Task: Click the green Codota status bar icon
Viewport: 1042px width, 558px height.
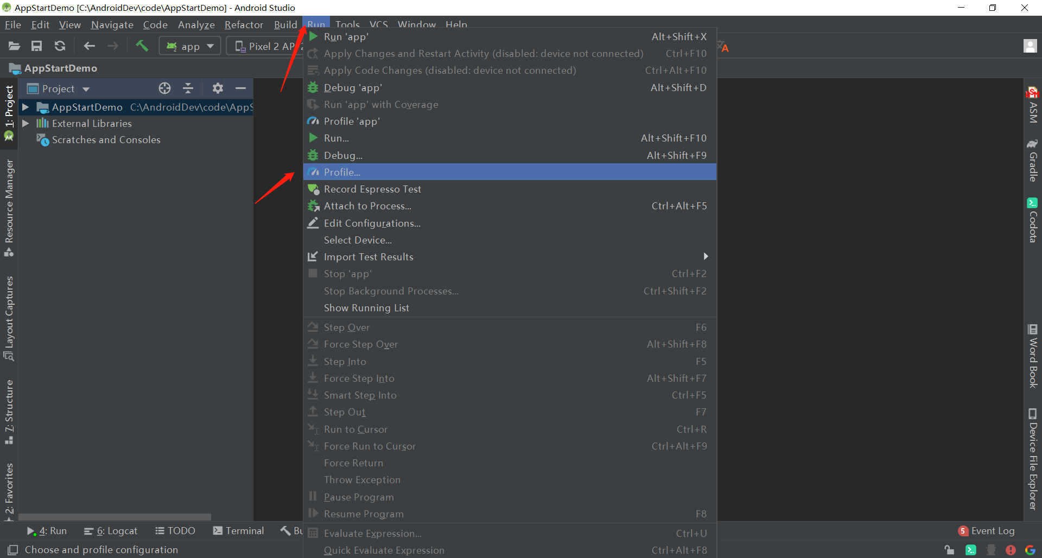Action: pyautogui.click(x=971, y=550)
